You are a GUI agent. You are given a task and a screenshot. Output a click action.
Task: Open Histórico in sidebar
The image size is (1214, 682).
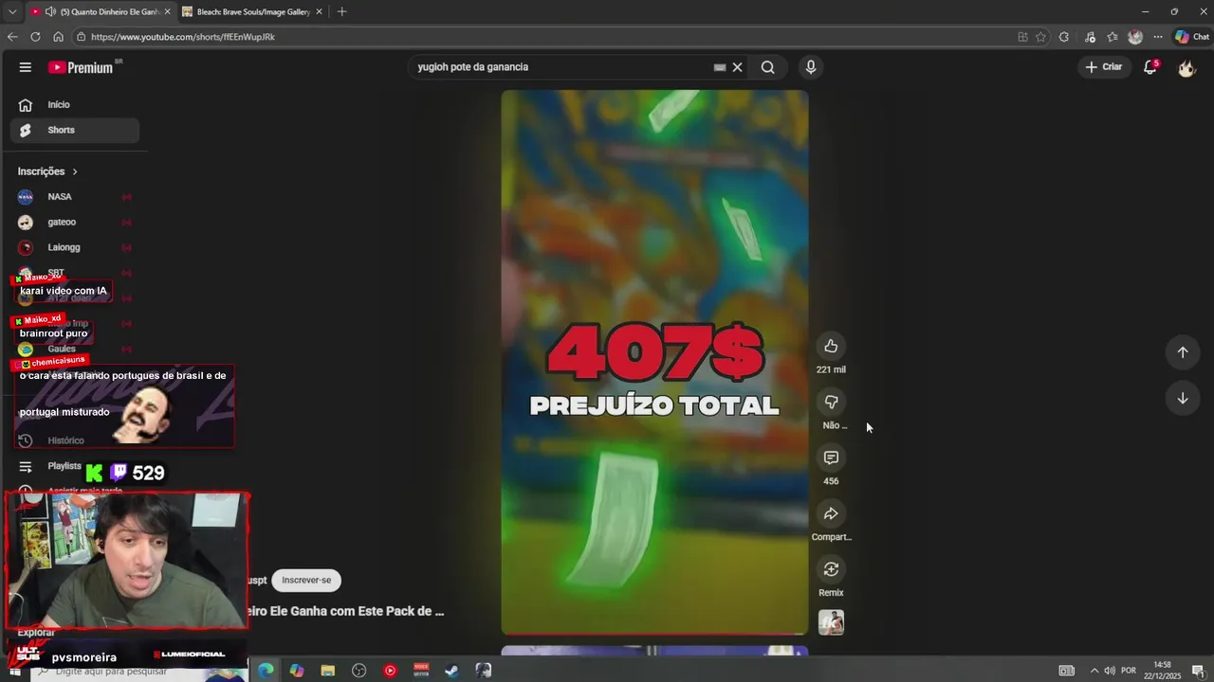tap(65, 440)
